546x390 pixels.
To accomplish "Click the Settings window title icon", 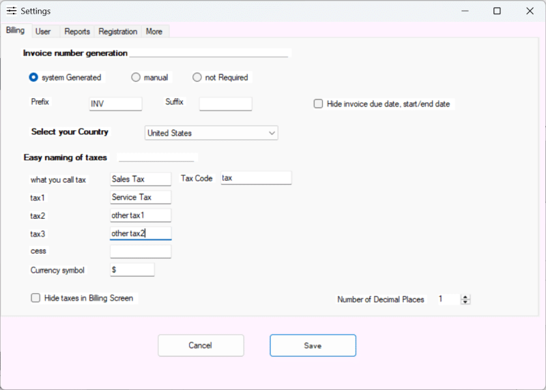I will tap(12, 11).
